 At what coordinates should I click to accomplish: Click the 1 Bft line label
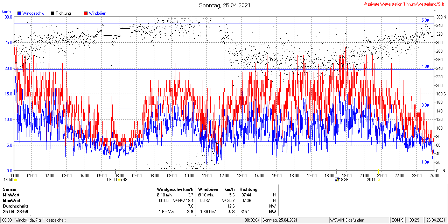[425, 162]
